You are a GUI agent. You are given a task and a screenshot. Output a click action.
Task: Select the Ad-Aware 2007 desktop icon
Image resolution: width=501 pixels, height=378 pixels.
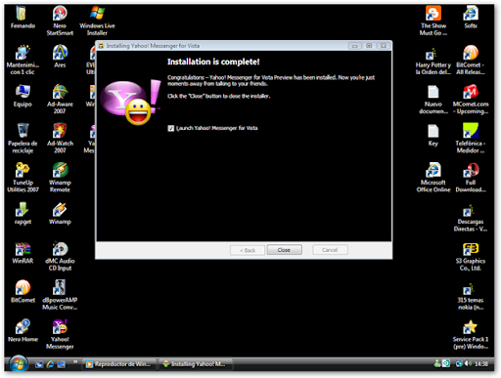tap(60, 99)
